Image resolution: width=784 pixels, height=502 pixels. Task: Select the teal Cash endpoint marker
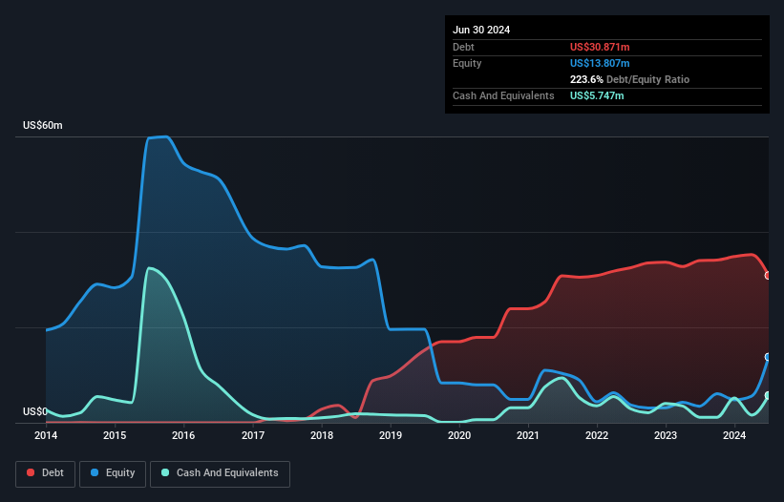[x=768, y=396]
